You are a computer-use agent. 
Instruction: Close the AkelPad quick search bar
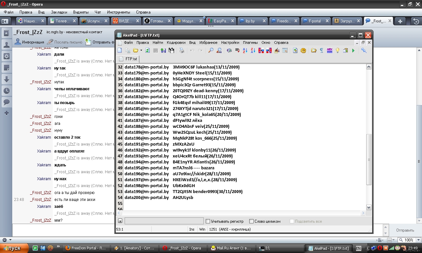click(x=120, y=221)
